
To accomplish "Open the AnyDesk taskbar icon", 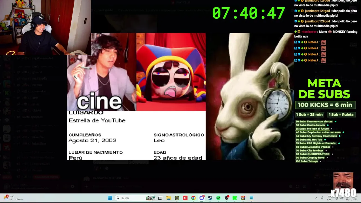I will [x=185, y=198].
